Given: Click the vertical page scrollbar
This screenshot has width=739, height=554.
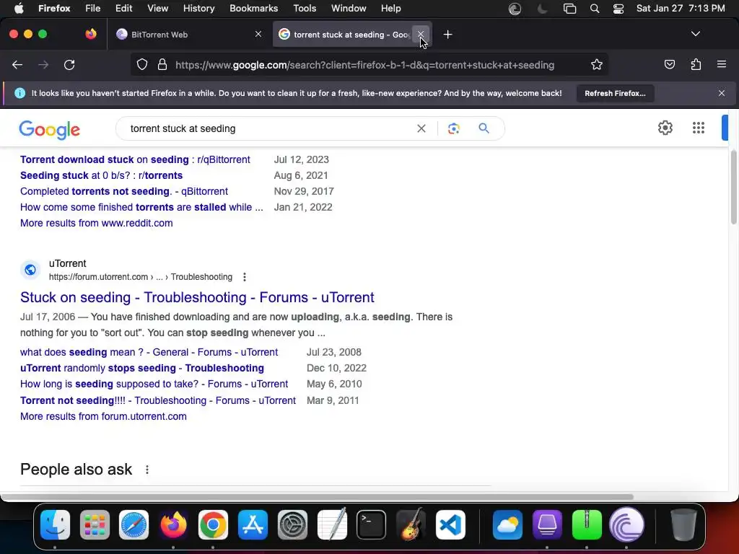Looking at the screenshot, I should [733, 188].
